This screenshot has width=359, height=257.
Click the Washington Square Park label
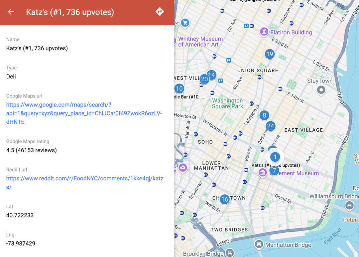coord(227,103)
